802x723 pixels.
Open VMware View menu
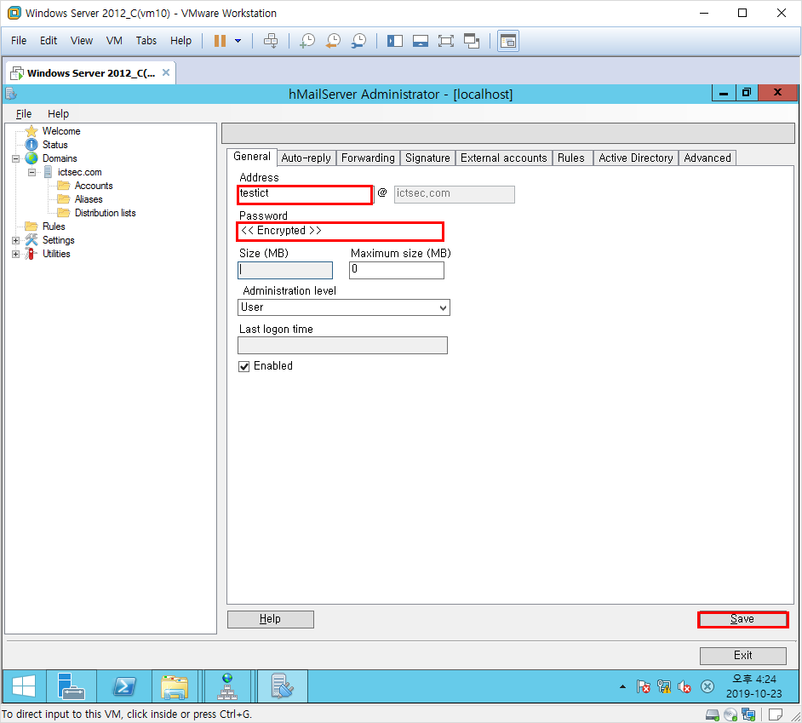click(82, 40)
